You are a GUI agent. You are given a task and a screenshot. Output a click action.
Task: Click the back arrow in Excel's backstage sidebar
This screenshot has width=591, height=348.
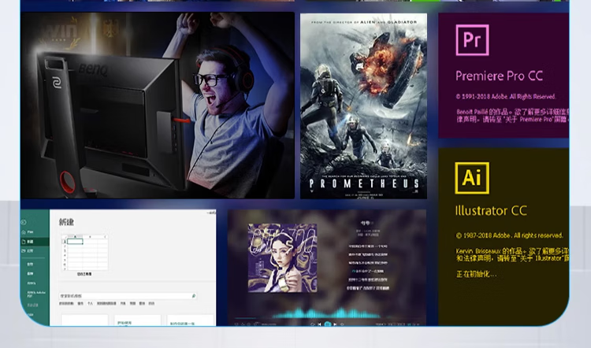coord(24,222)
